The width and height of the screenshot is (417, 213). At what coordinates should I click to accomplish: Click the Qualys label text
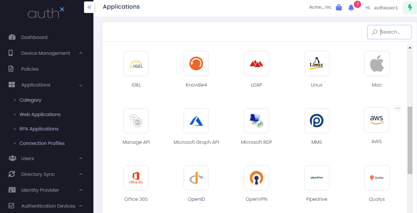(377, 199)
